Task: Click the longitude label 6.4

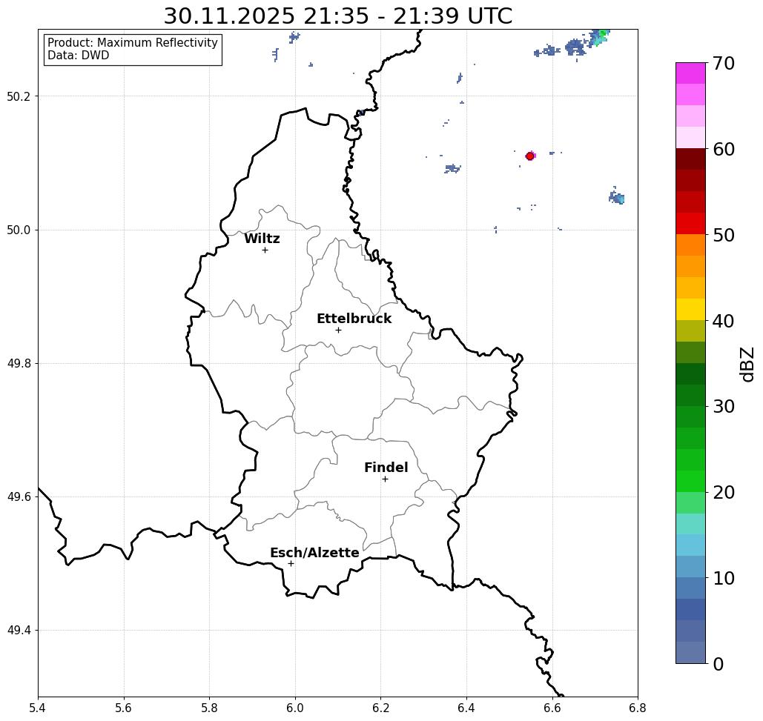Action: [466, 708]
